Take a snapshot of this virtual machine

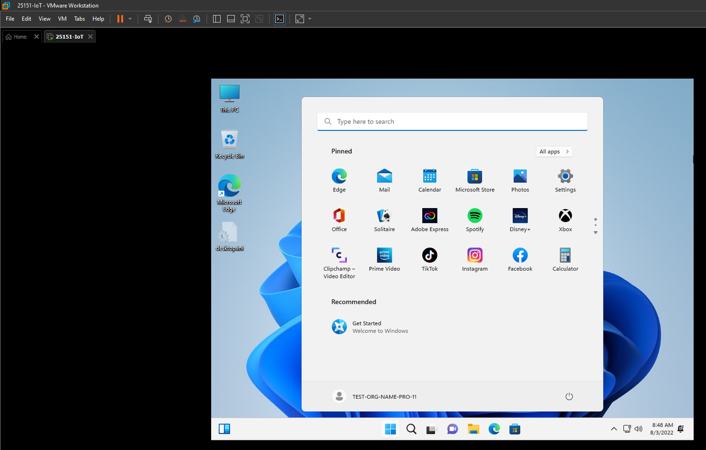coord(168,19)
